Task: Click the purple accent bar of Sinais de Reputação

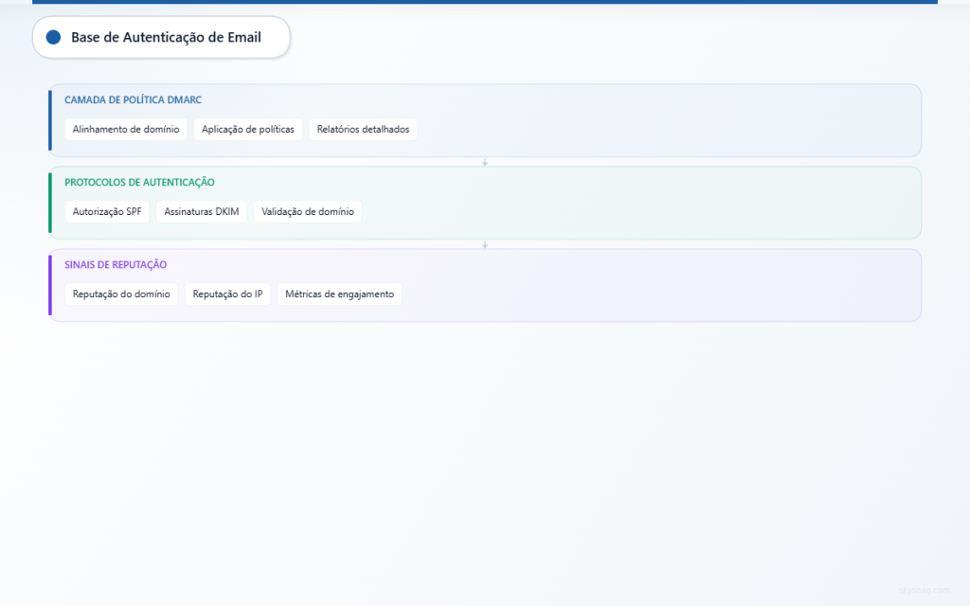Action: point(50,285)
